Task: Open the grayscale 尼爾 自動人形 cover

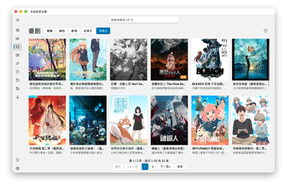Action: 129,59
